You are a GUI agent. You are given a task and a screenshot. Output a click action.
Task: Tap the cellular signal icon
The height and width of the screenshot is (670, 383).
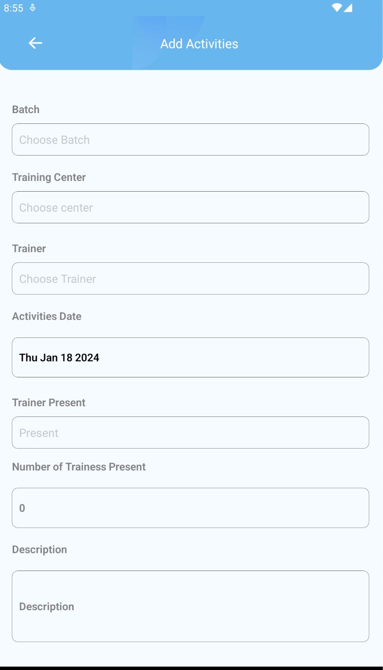pyautogui.click(x=348, y=8)
